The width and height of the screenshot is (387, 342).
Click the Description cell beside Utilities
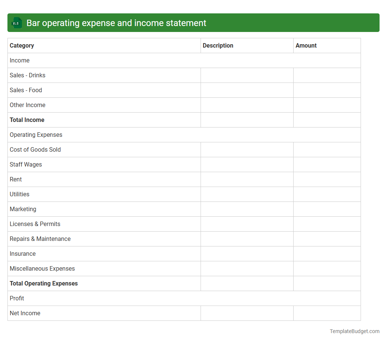pyautogui.click(x=247, y=194)
